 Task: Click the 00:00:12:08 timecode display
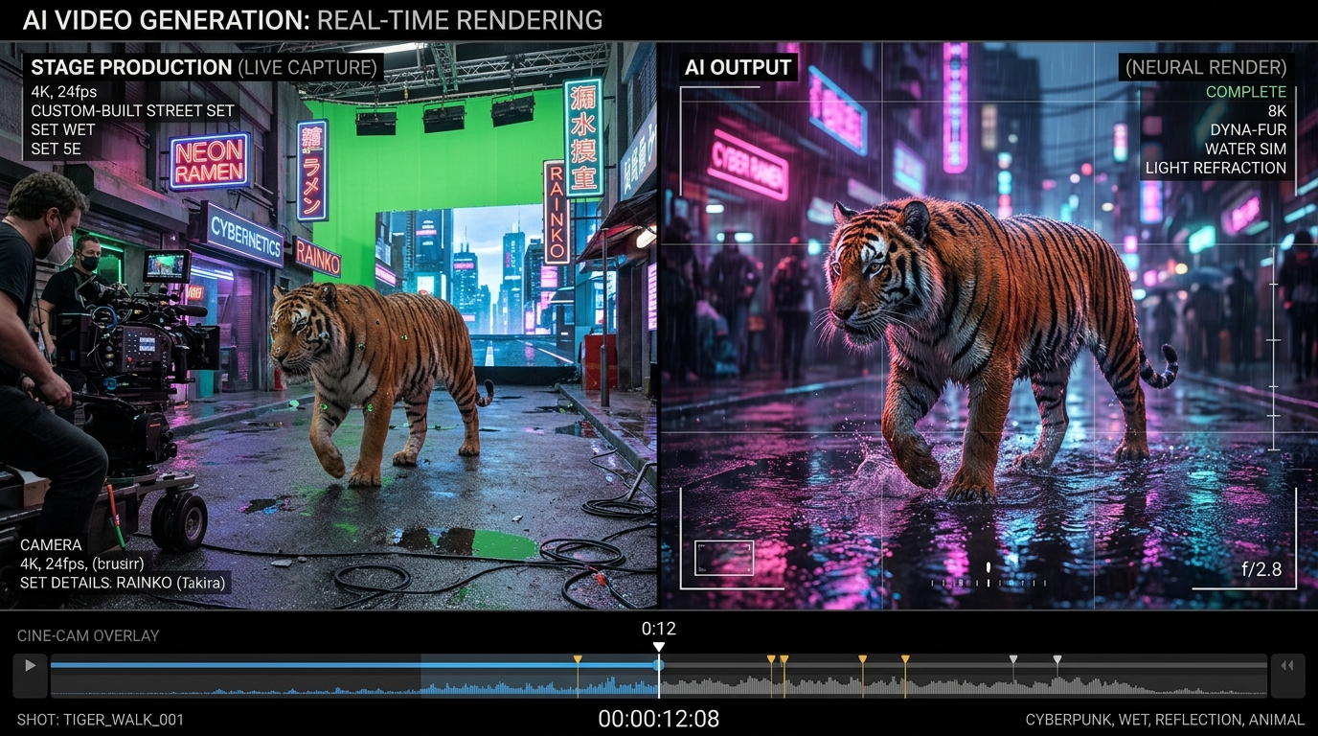[659, 719]
